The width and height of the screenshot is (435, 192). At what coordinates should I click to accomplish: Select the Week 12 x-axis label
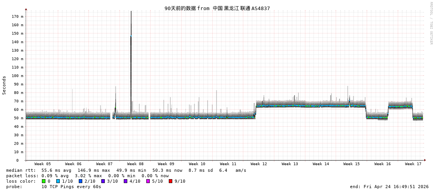[x=259, y=164]
